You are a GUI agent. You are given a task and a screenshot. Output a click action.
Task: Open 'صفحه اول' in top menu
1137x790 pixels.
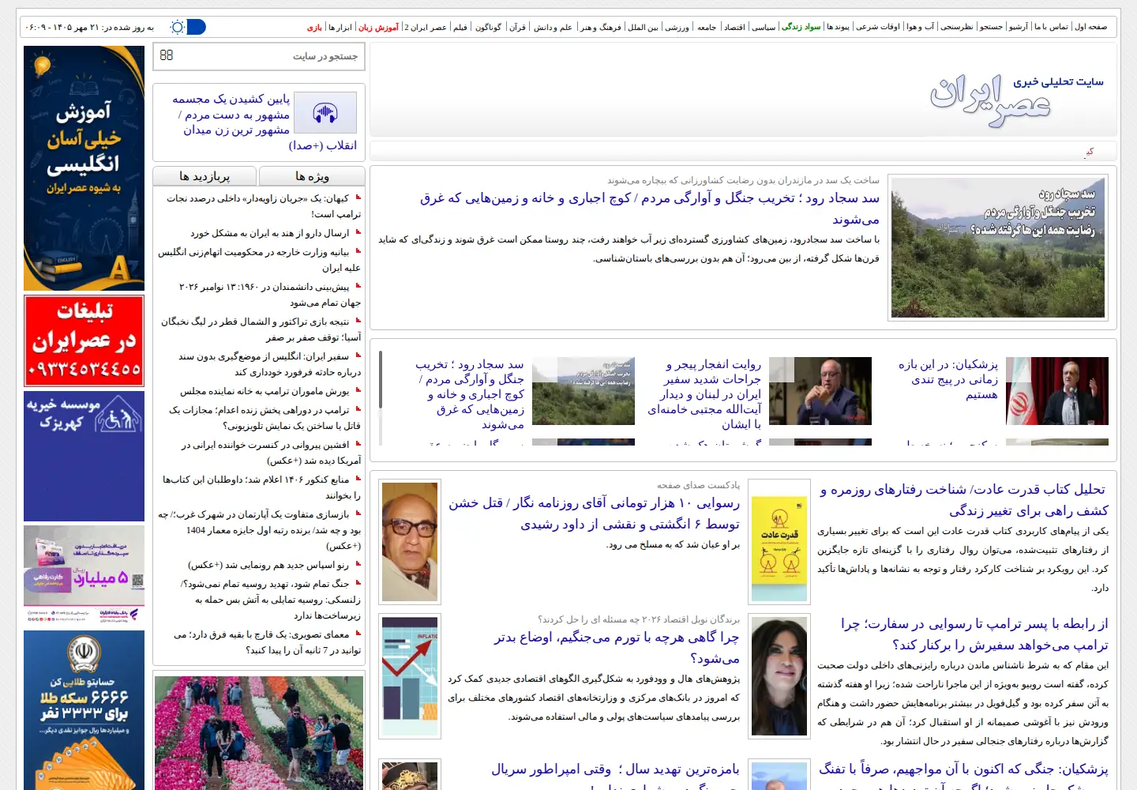pos(1091,27)
